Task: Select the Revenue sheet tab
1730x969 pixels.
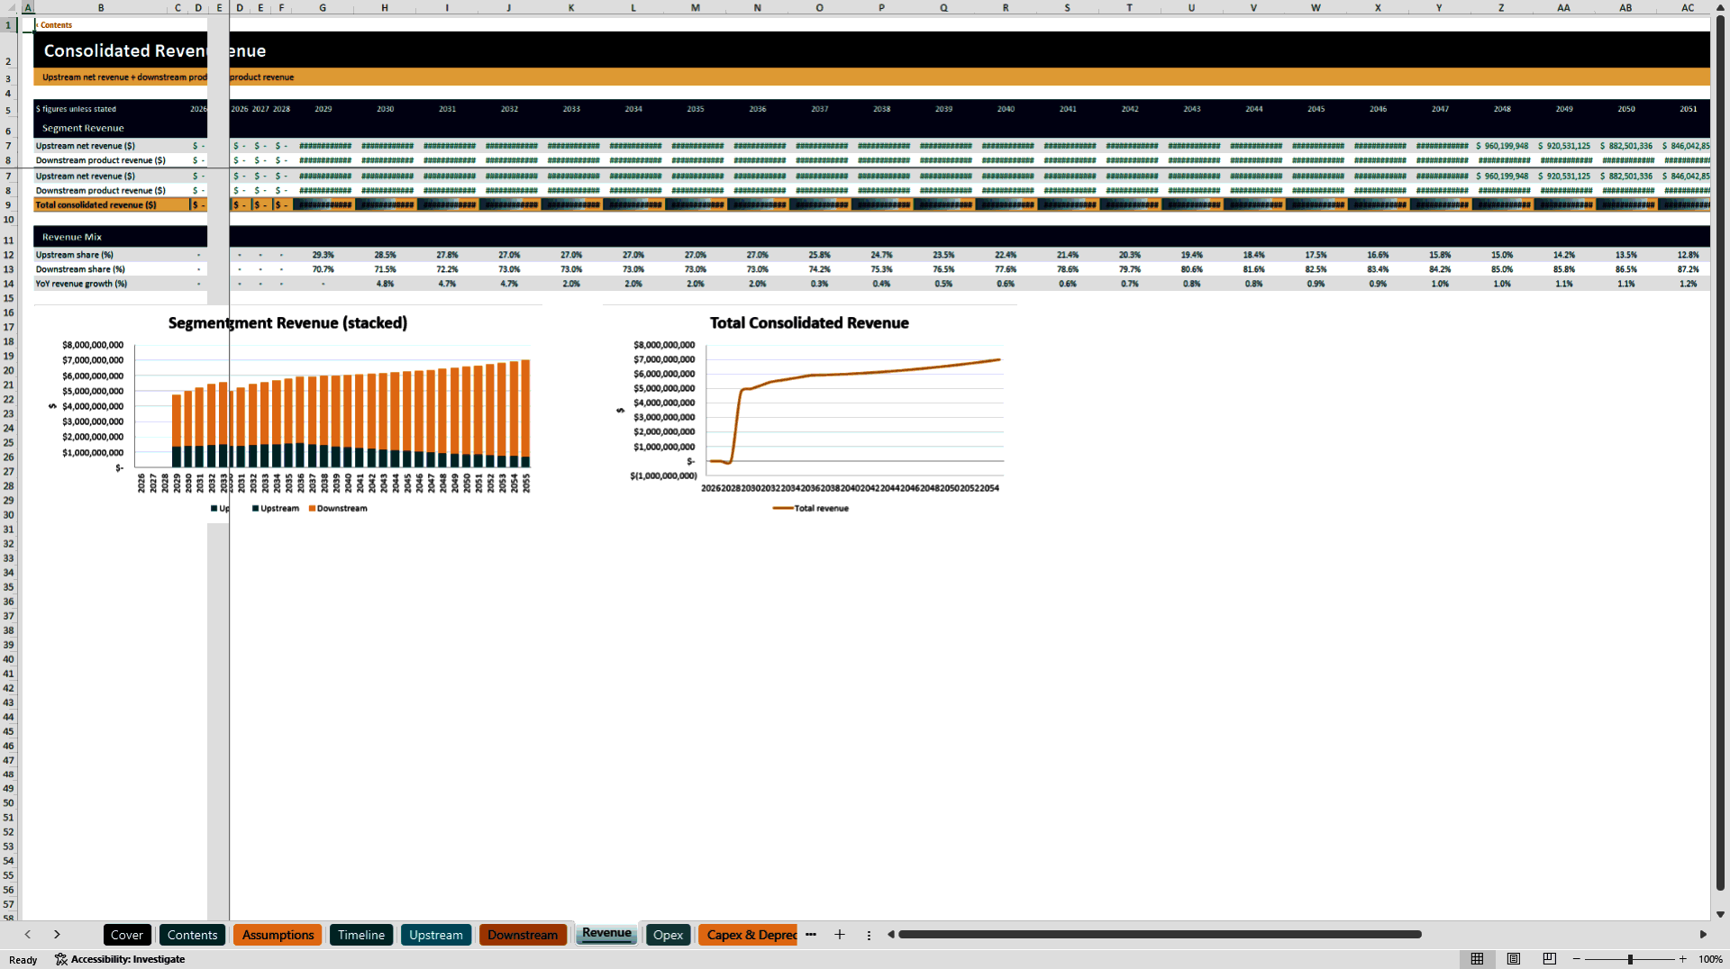Action: 606,933
